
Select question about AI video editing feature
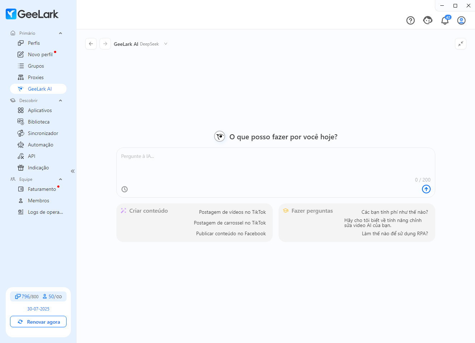pos(383,223)
